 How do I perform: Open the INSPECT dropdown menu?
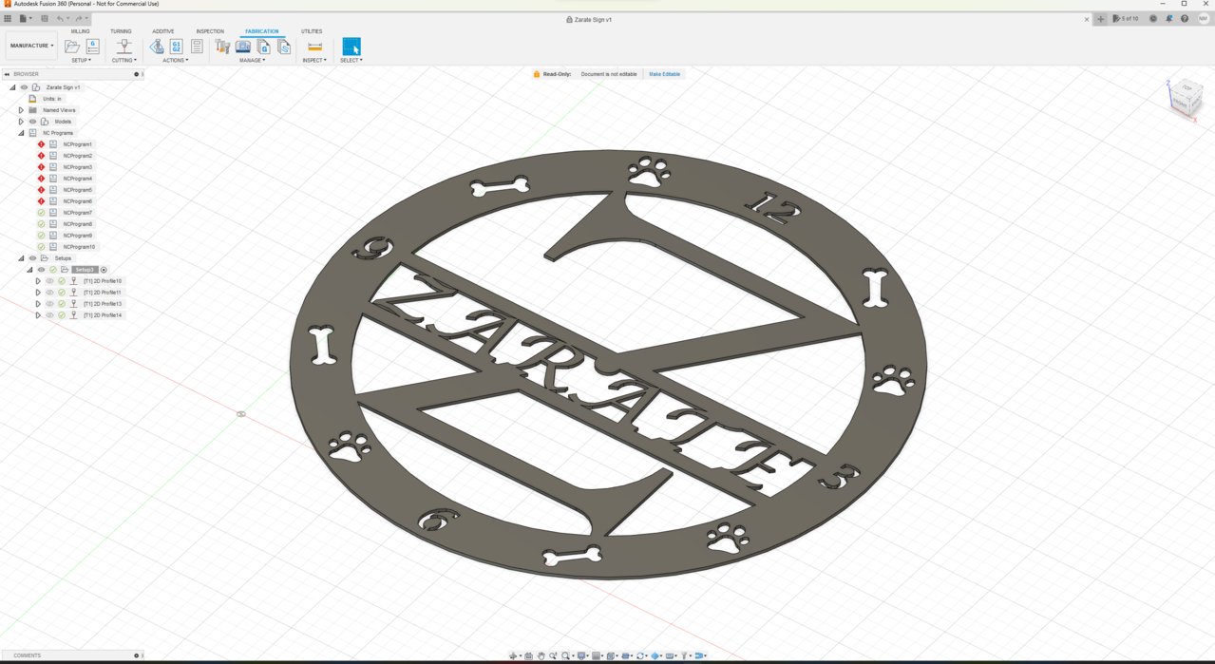point(314,60)
